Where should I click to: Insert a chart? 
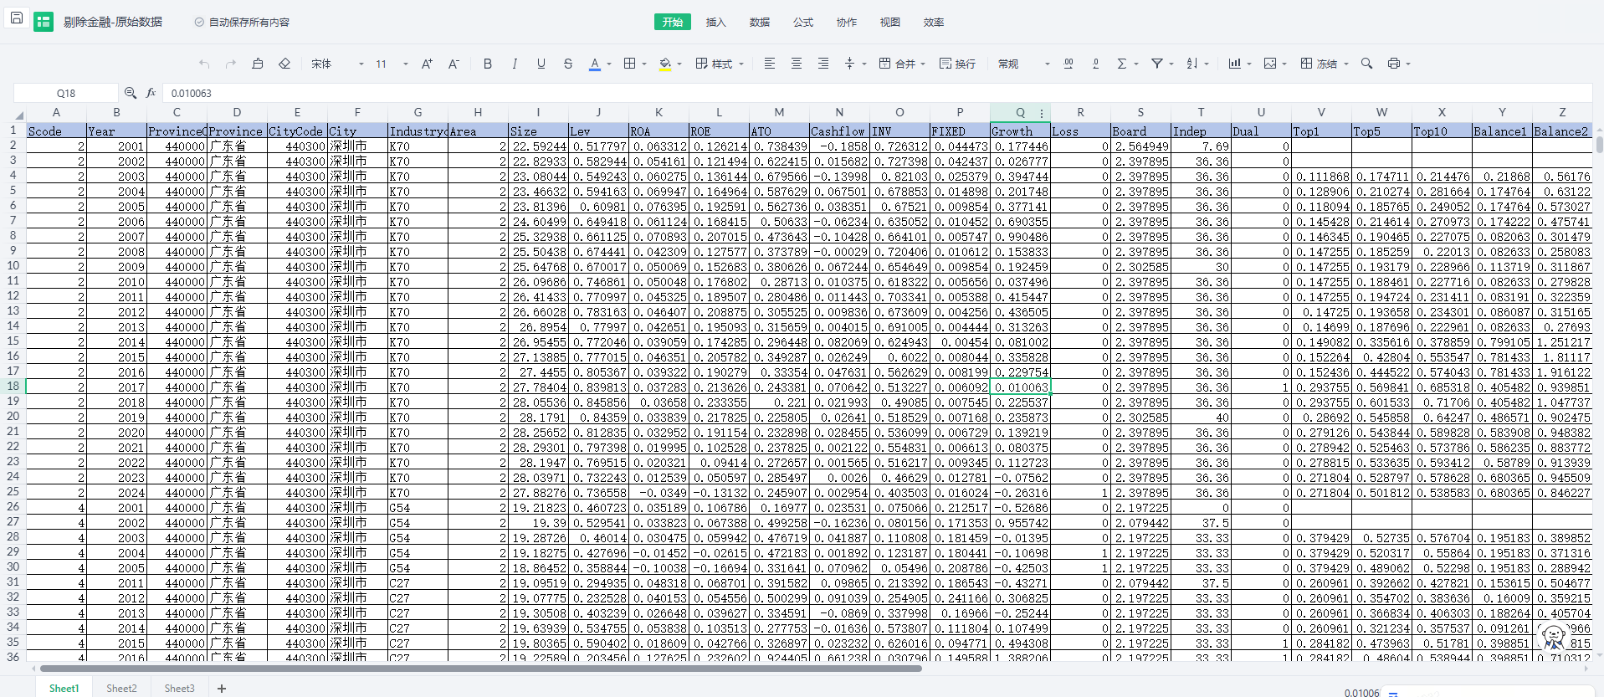[x=1235, y=64]
